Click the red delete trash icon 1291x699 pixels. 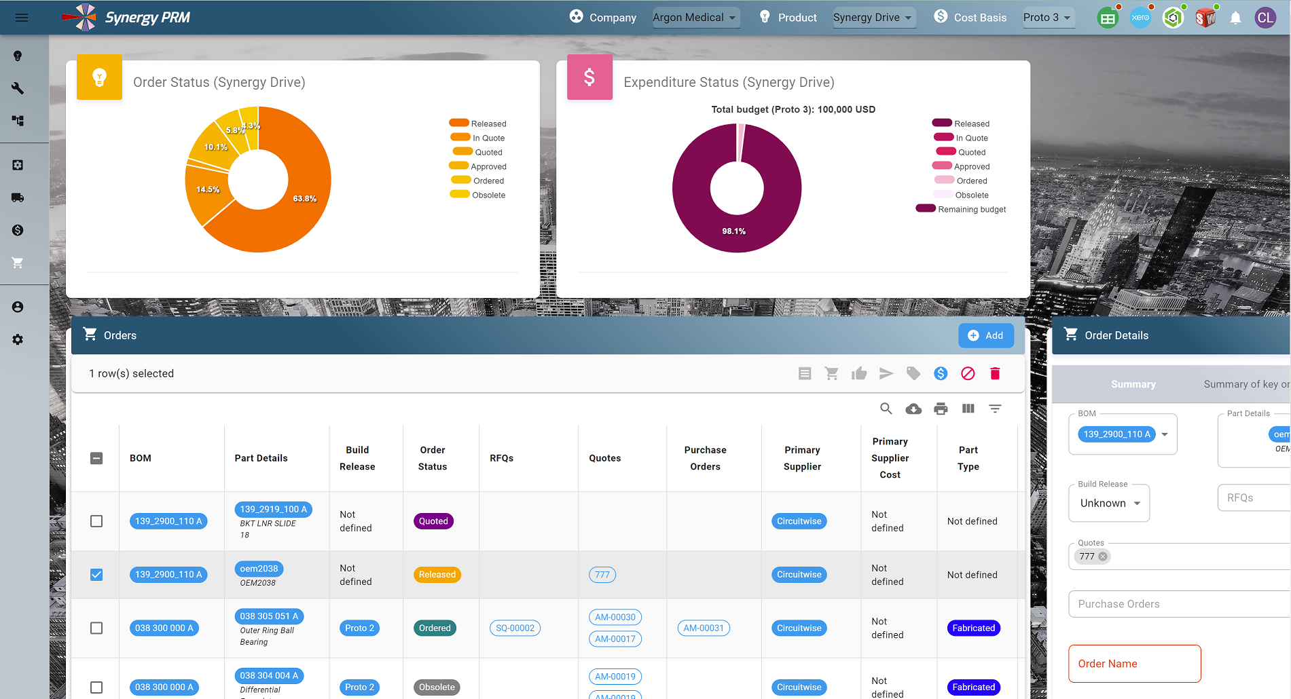tap(995, 373)
